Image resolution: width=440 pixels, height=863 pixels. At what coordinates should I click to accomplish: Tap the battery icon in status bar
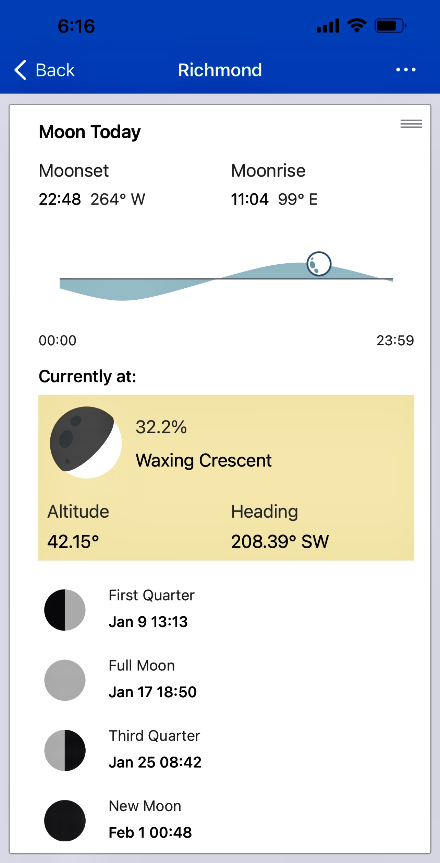pos(390,26)
